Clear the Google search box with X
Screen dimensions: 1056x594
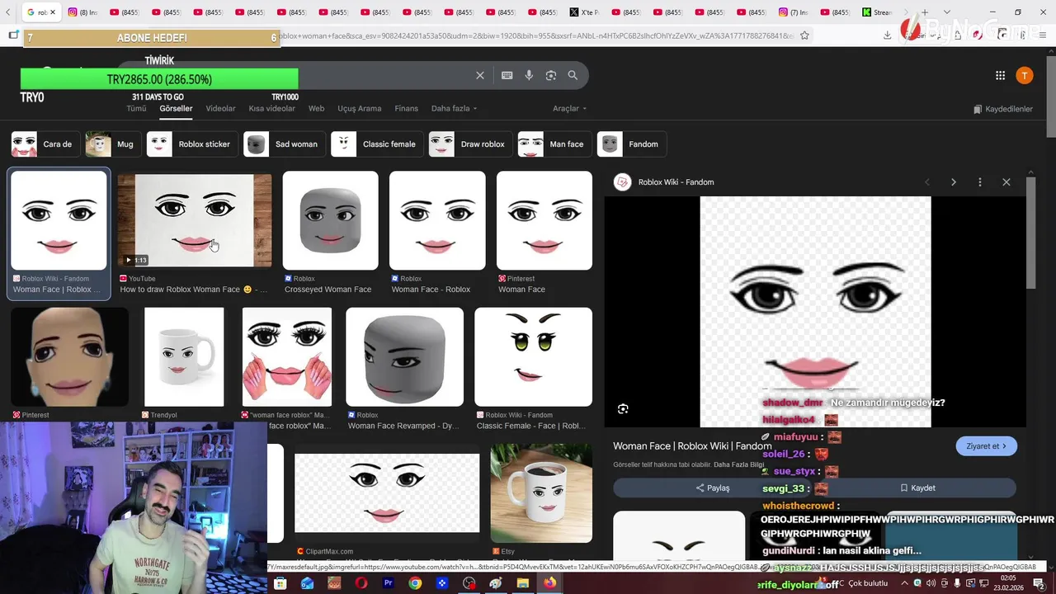480,75
